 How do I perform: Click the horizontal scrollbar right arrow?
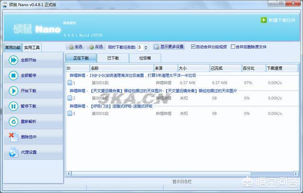tap(295, 174)
